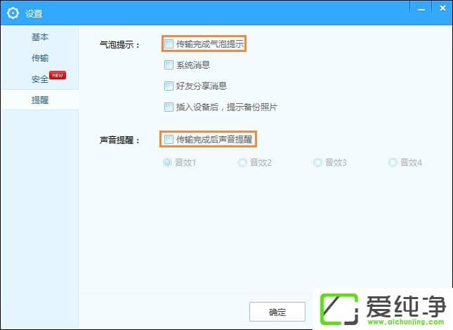Open the 基本 settings tab
This screenshot has width=453, height=330.
(x=40, y=37)
